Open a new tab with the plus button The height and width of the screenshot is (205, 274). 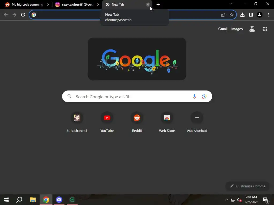158,5
